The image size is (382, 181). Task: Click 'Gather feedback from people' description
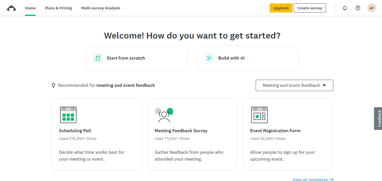(189, 156)
